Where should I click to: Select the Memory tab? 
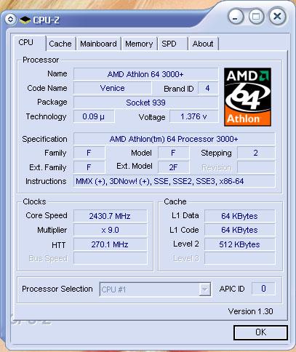pos(139,44)
